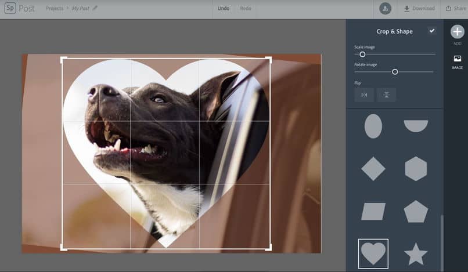The height and width of the screenshot is (272, 468).
Task: Apply the parallelogram crop shape
Action: tap(373, 211)
